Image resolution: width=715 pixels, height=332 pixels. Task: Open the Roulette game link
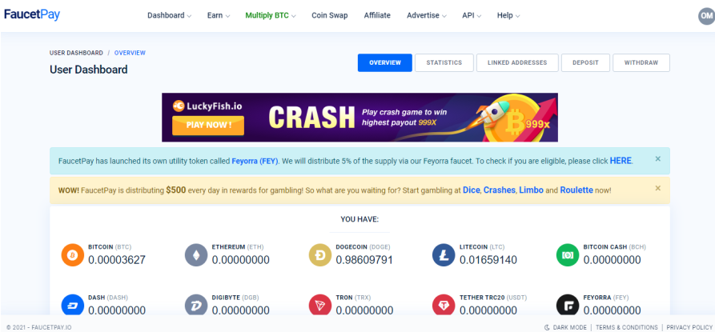pos(576,190)
